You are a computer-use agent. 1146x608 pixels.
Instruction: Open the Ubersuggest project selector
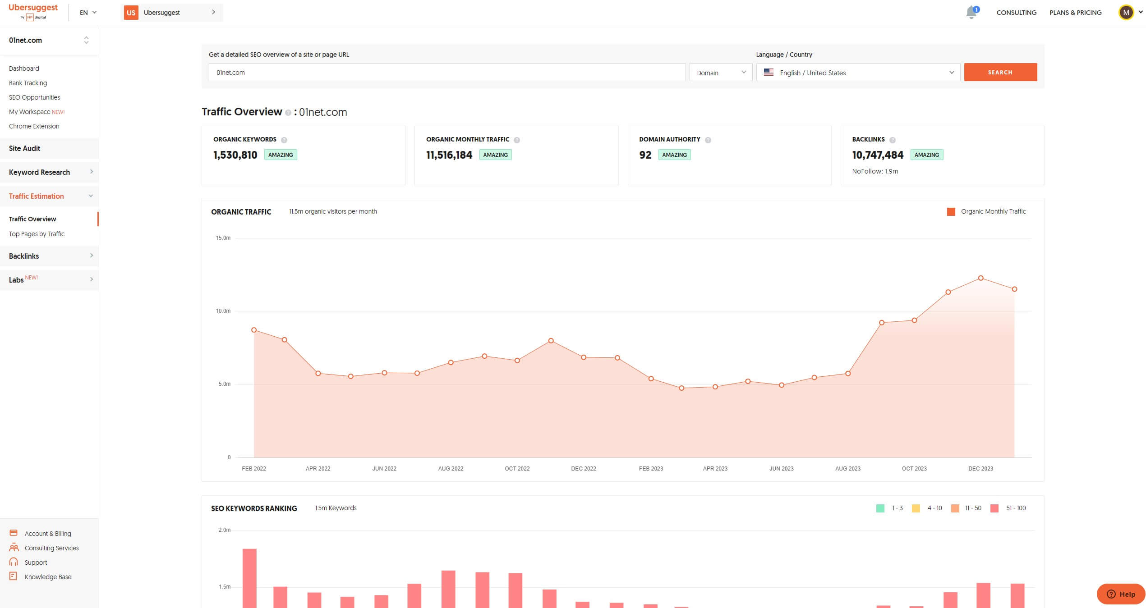tap(172, 13)
